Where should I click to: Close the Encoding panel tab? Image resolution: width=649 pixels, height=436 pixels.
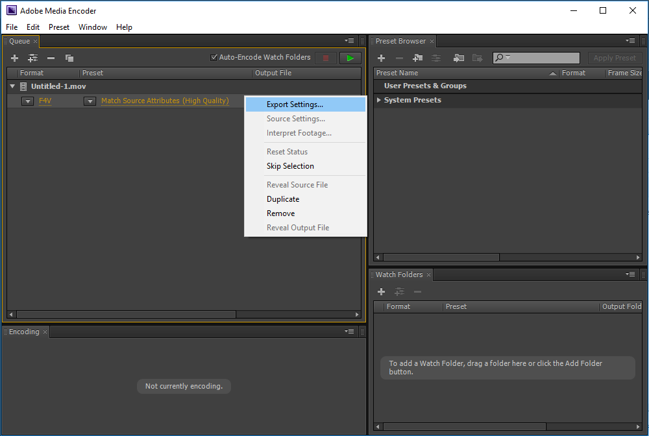(45, 332)
